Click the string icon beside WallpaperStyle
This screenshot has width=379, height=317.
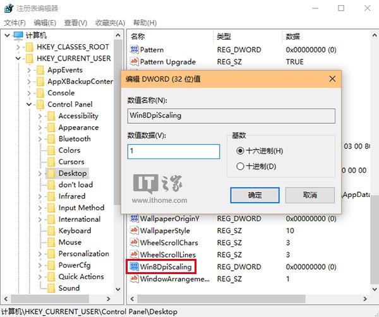tap(134, 230)
